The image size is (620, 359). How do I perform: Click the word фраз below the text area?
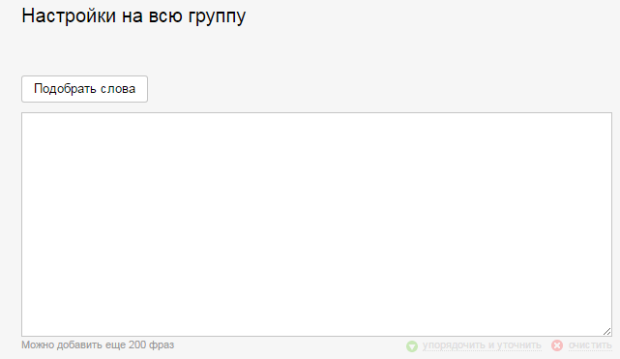click(x=162, y=344)
